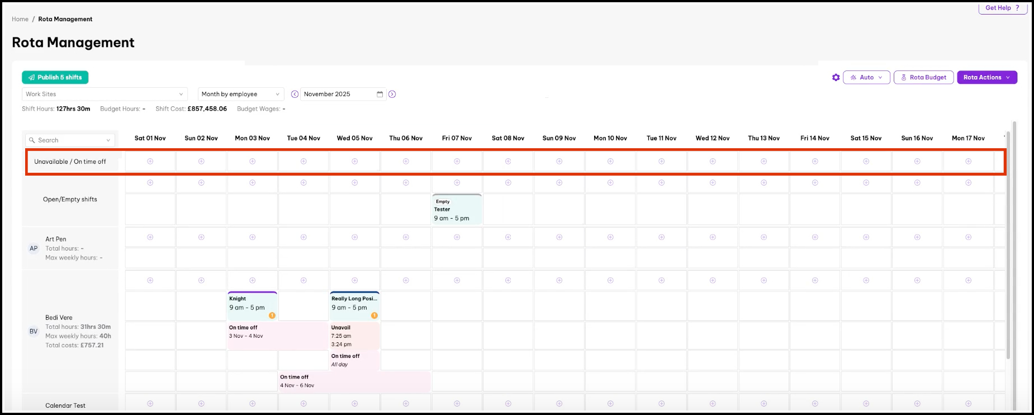Image resolution: width=1034 pixels, height=415 pixels.
Task: Add unavailability on Sat 01 Nov
Action: coord(150,162)
